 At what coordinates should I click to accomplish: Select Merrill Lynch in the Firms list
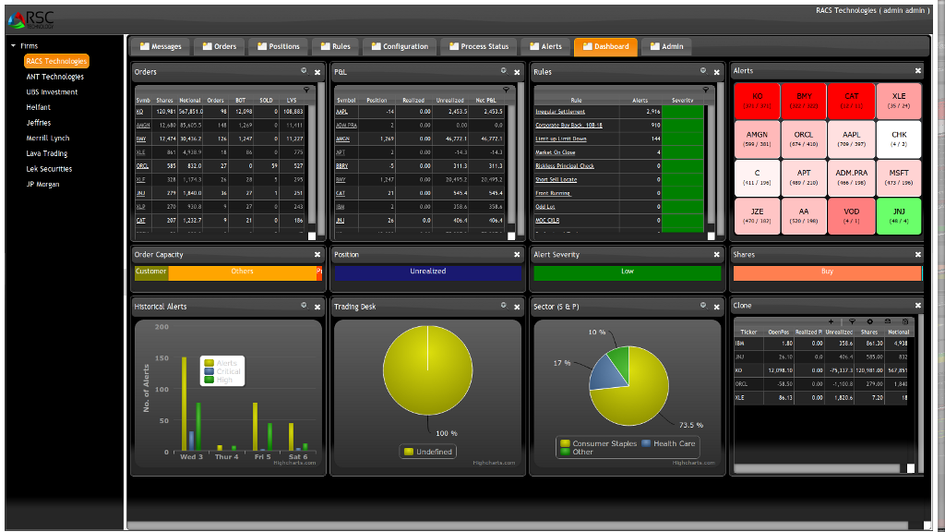click(48, 139)
